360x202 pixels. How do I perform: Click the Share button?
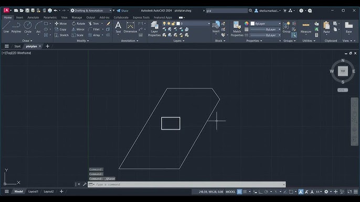122,10
